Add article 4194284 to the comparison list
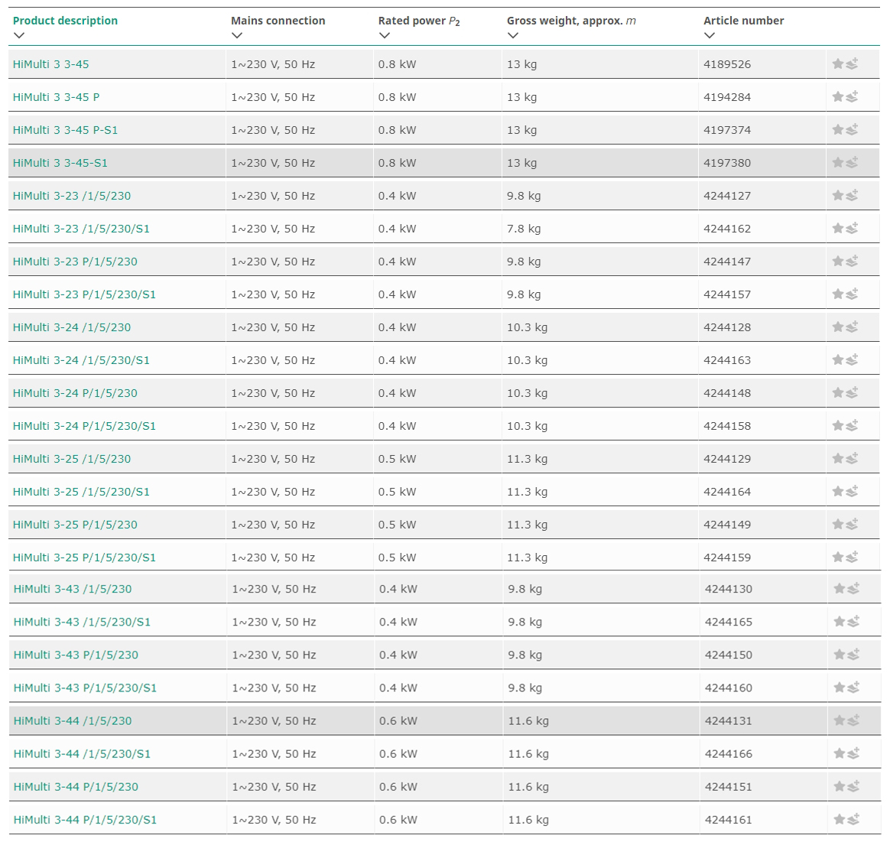890x855 pixels. (x=852, y=96)
